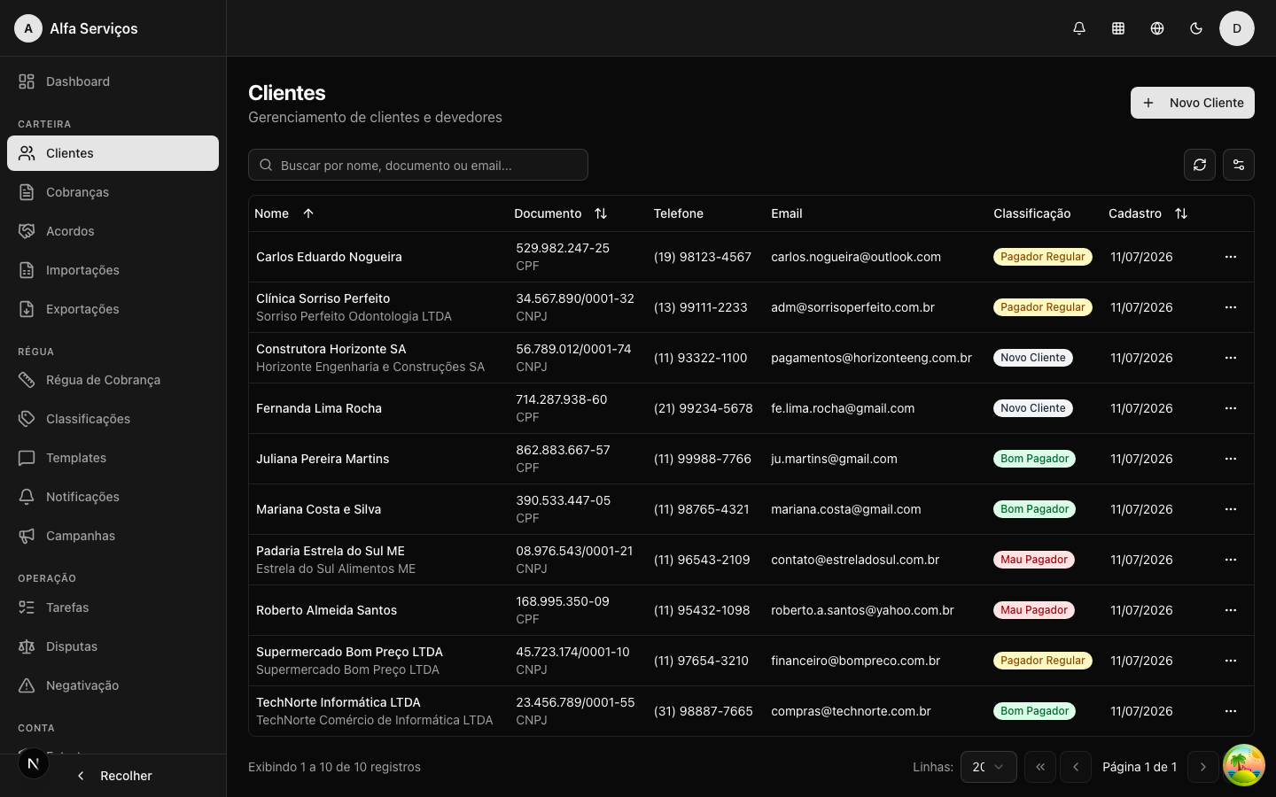The image size is (1276, 797).
Task: Click the round N logo badge
Action: [x=34, y=763]
